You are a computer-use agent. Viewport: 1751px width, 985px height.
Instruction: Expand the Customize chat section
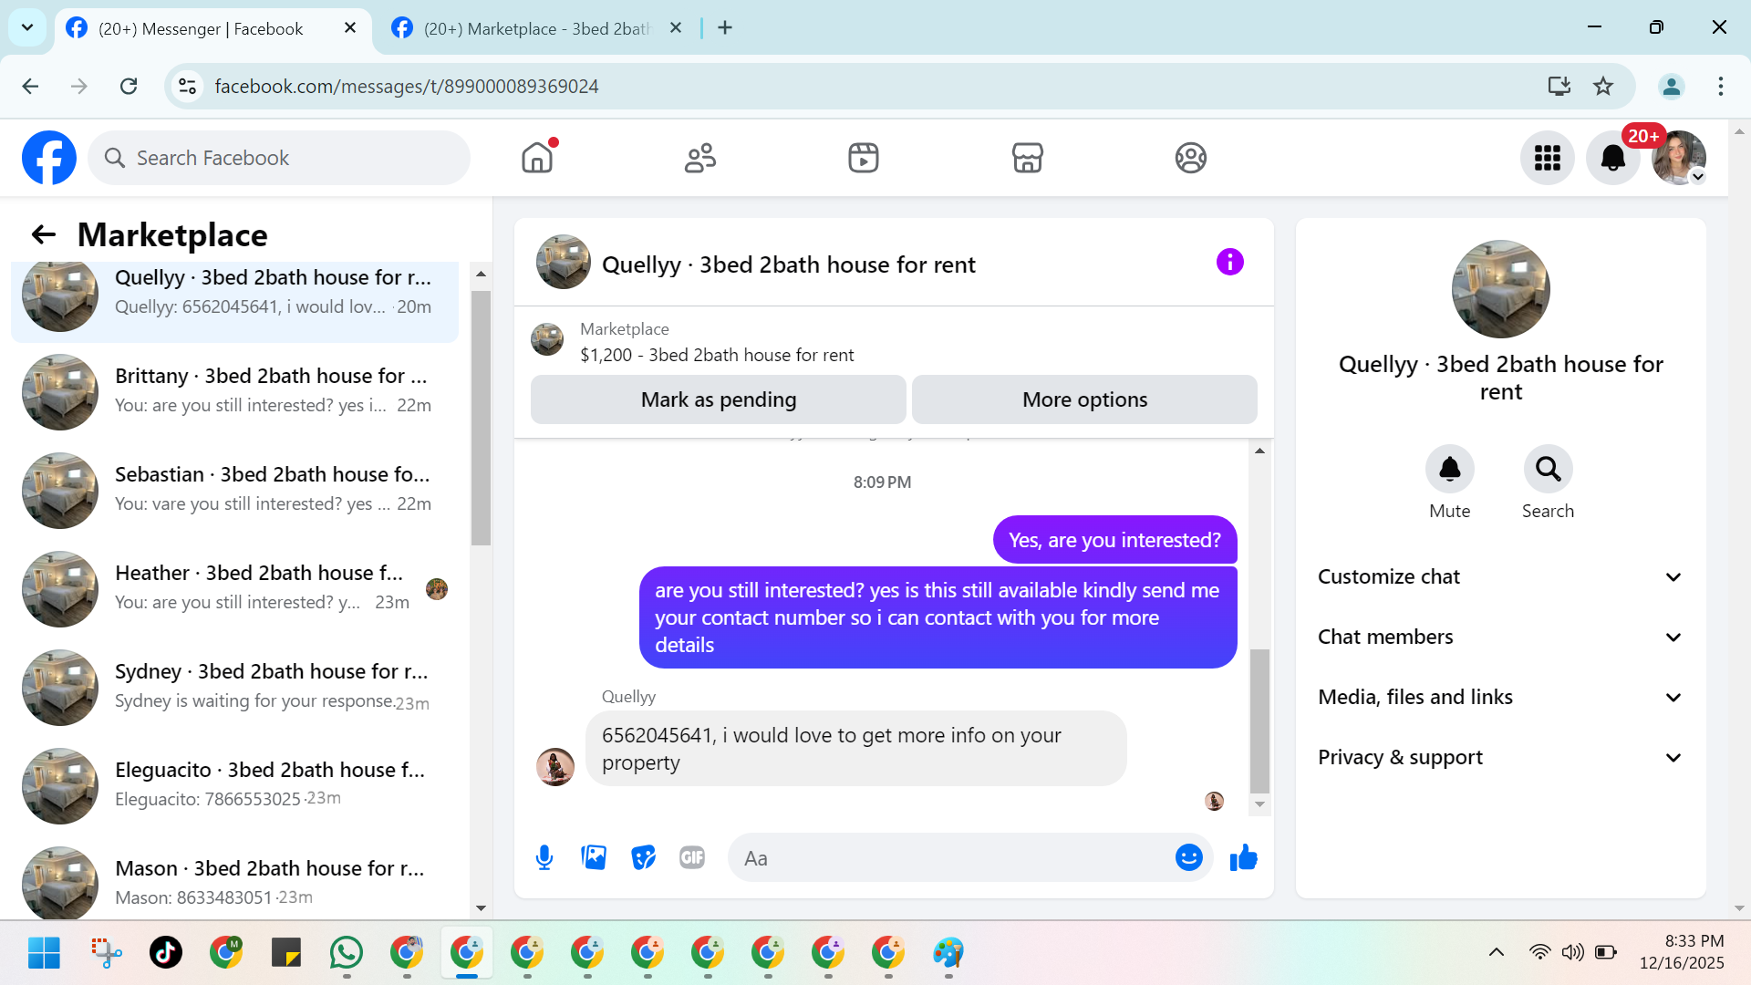coord(1500,577)
